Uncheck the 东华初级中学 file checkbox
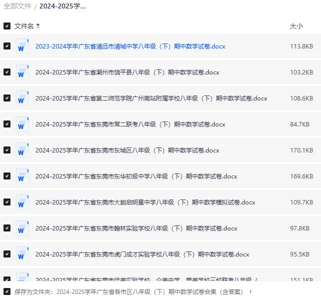Image resolution: width=321 pixels, height=298 pixels. pyautogui.click(x=7, y=176)
